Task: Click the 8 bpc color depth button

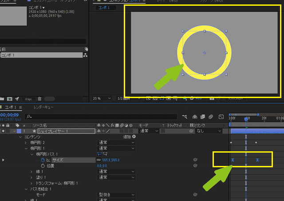Action: 28,99
